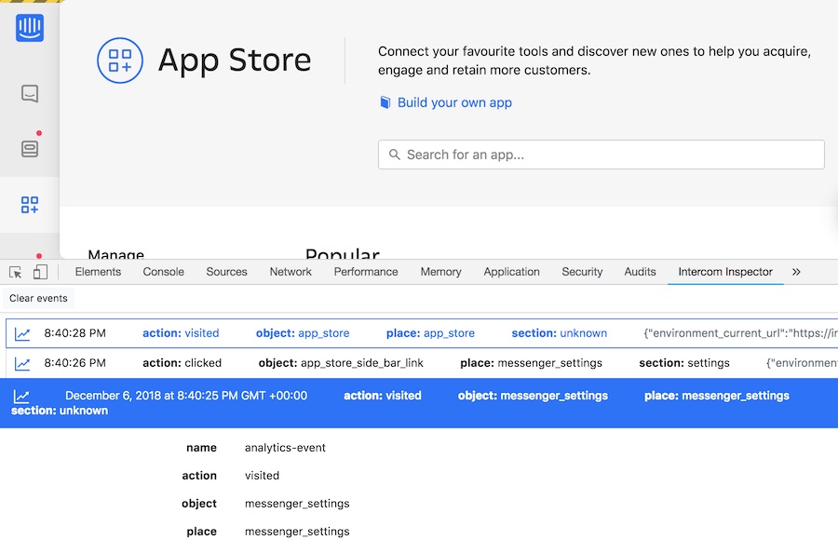Click the Clear events button
Viewport: 838px width, 540px height.
coord(38,298)
